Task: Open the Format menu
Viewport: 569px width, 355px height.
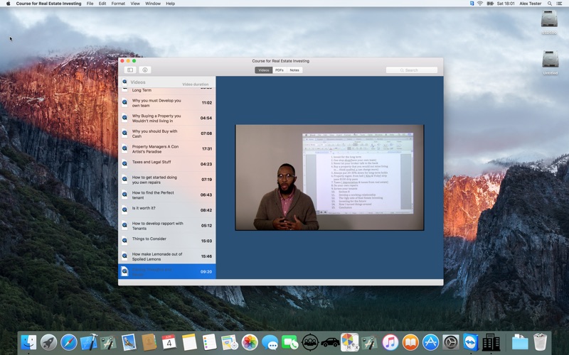Action: click(118, 4)
